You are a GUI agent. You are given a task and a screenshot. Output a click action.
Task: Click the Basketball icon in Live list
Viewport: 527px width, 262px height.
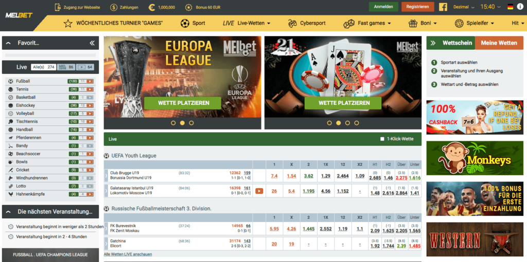coord(10,97)
